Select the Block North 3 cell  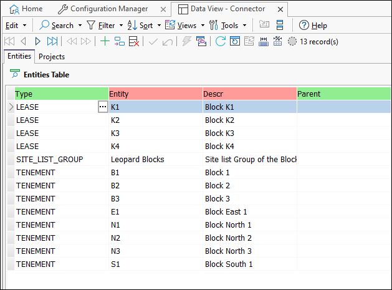pyautogui.click(x=250, y=251)
